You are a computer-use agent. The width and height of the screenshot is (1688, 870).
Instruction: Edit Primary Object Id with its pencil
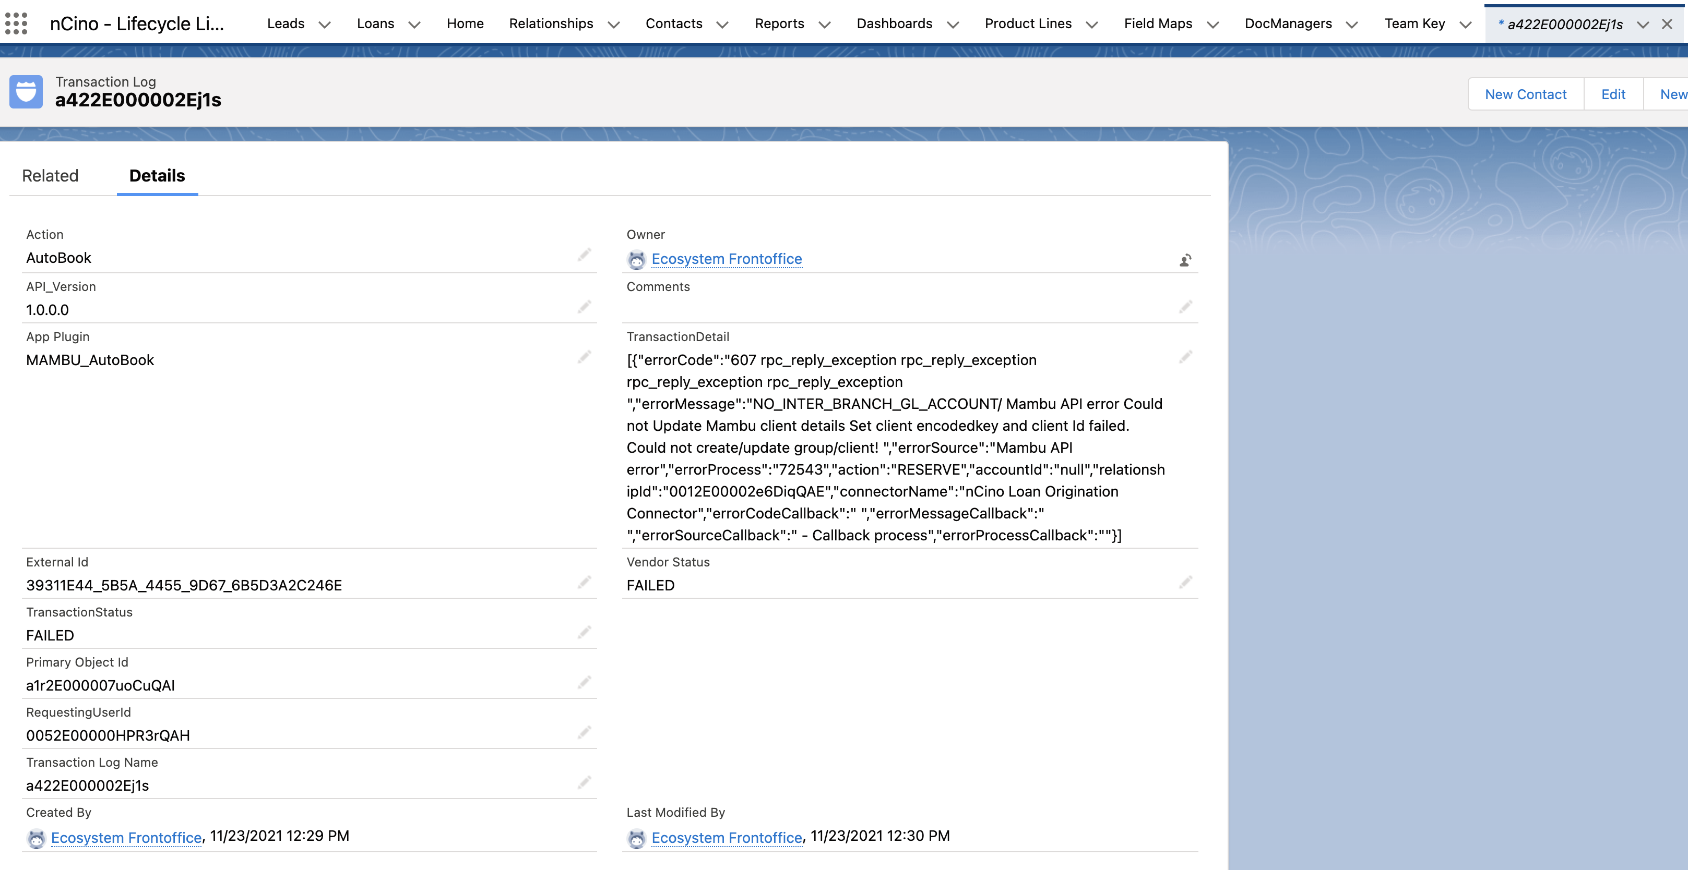point(584,682)
